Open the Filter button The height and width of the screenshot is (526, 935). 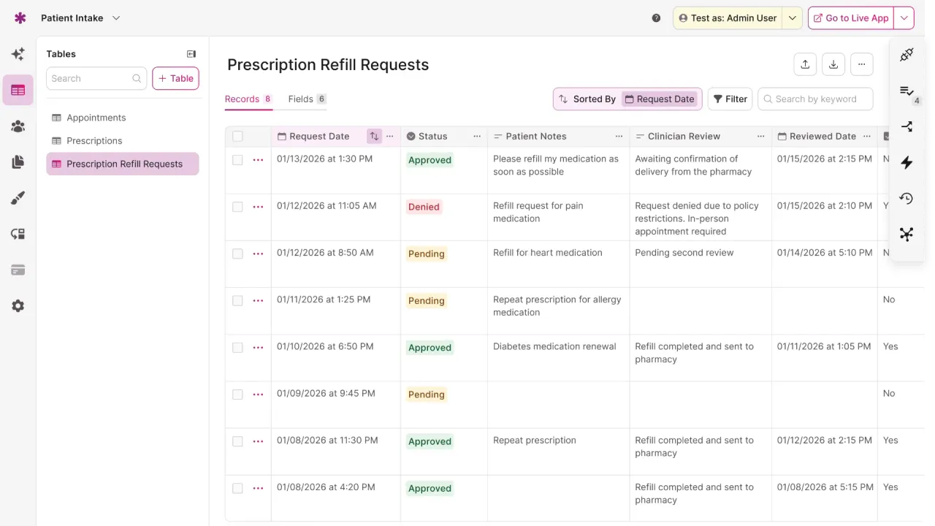[x=730, y=99]
